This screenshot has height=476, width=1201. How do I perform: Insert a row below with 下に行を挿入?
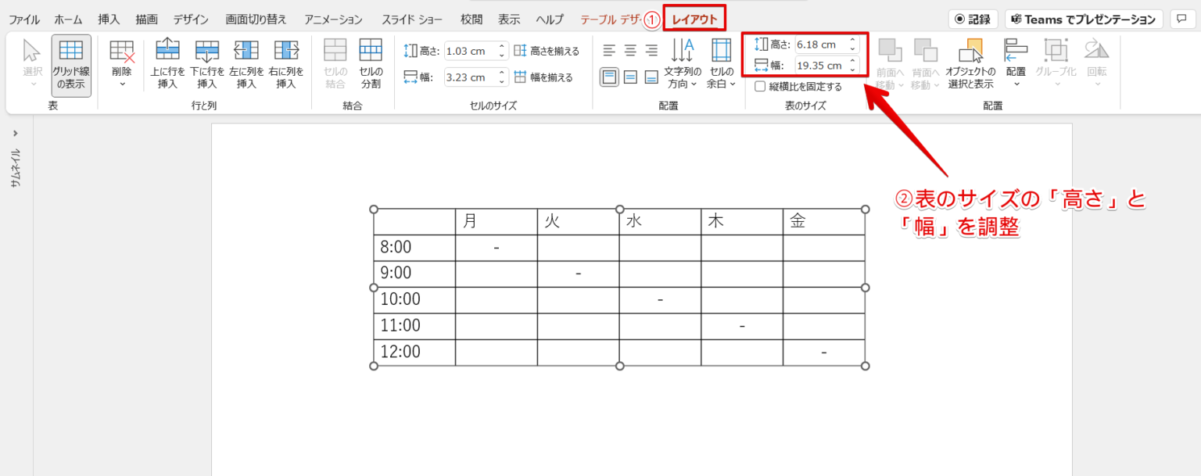[x=206, y=63]
